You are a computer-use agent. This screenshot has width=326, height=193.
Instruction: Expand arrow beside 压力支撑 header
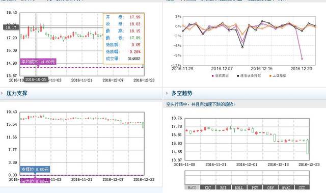[2, 93]
